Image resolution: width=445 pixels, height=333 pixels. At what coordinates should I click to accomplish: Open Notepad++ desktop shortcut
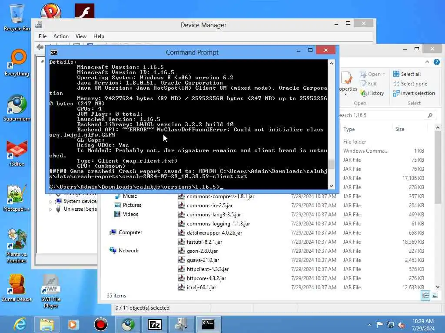click(x=17, y=198)
